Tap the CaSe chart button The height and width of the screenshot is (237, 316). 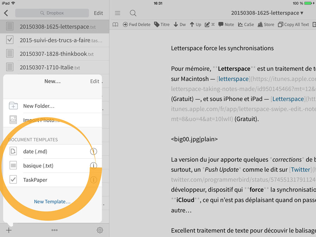[x=246, y=25]
